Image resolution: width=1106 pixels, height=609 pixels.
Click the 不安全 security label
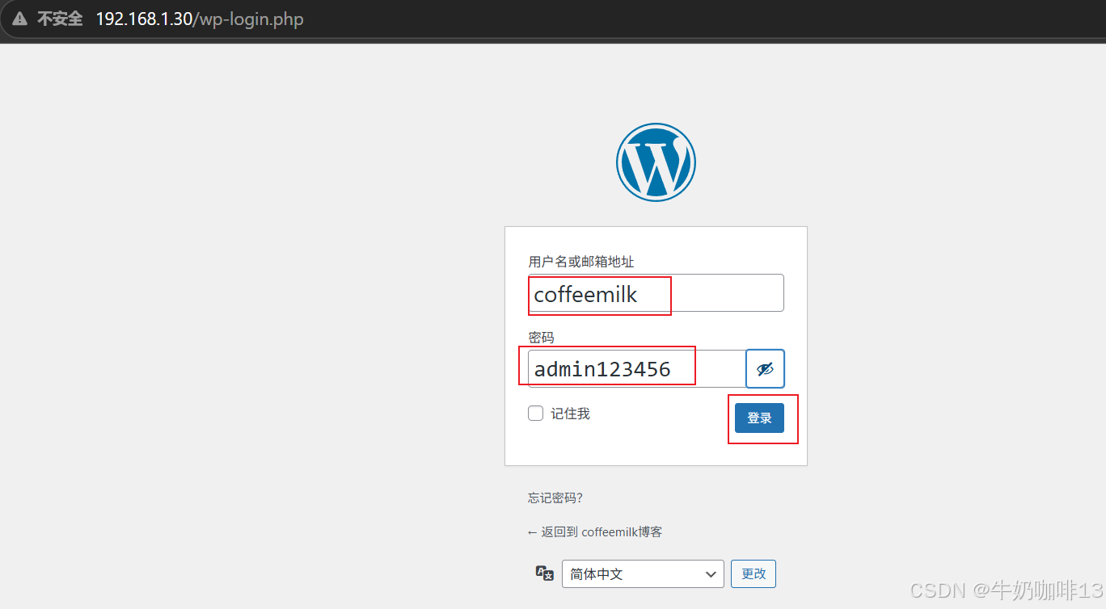(60, 19)
